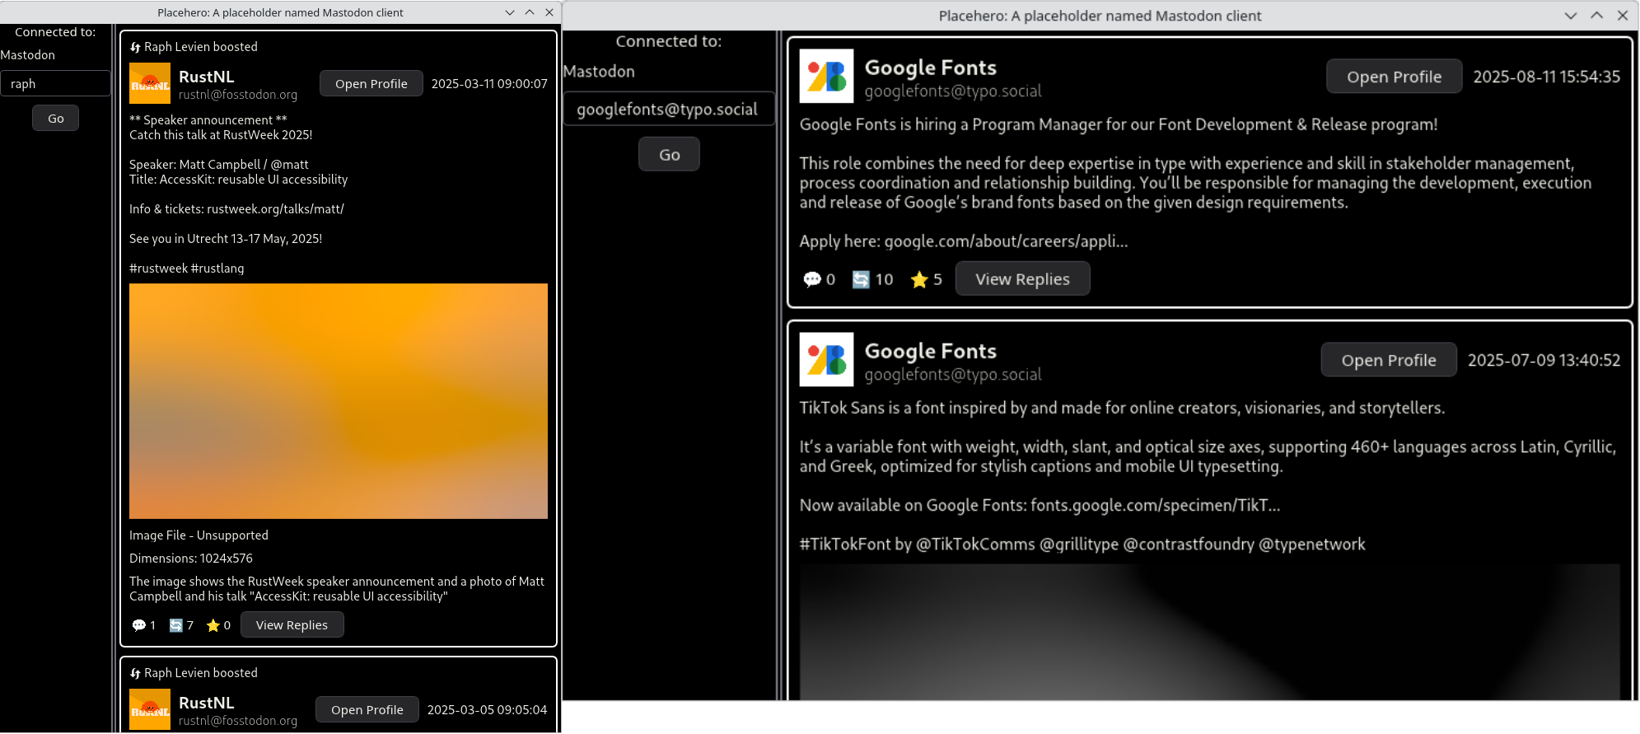Image resolution: width=1640 pixels, height=734 pixels.
Task: Focus the 'raph' account input field
Action: tap(55, 83)
